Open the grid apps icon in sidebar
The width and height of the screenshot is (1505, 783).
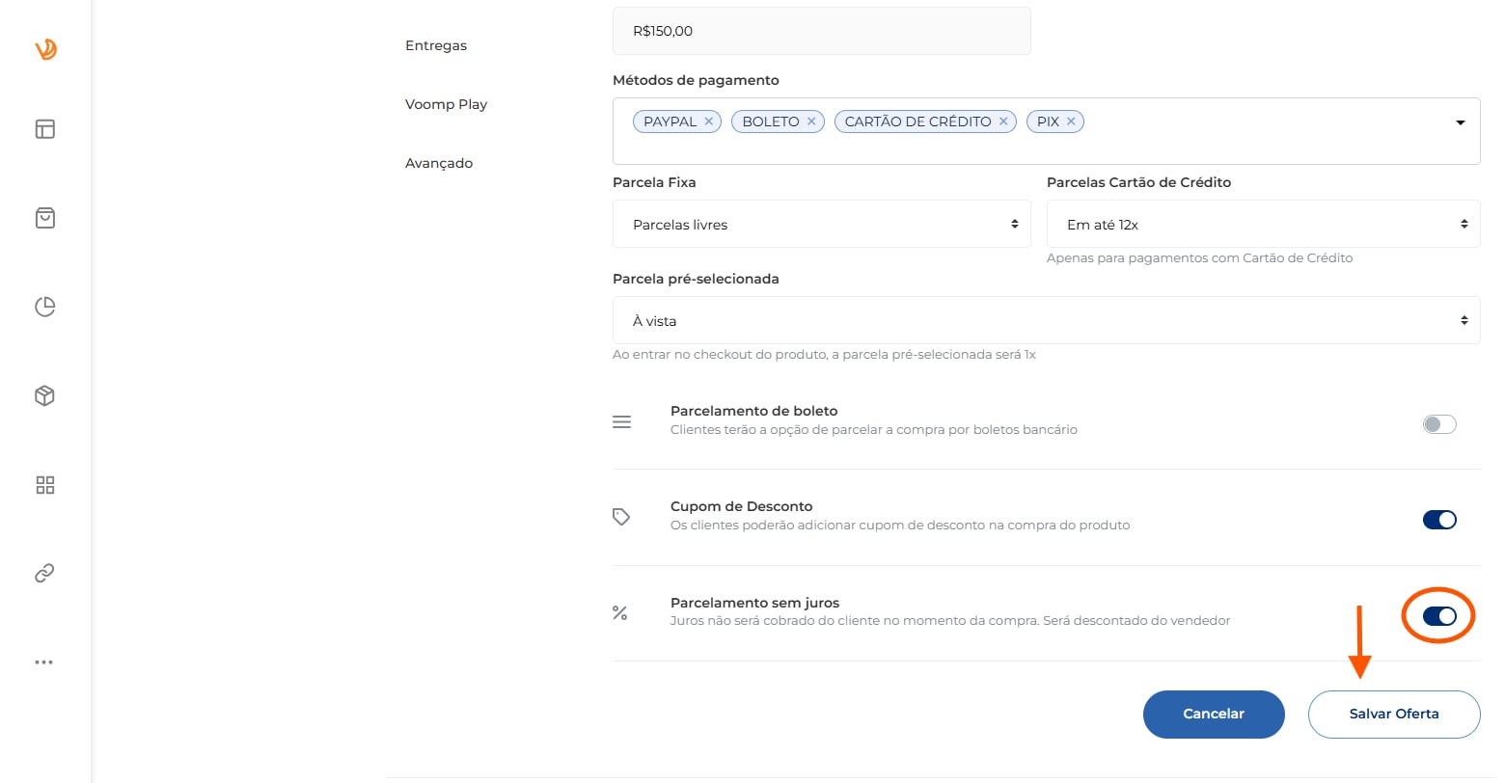pyautogui.click(x=45, y=485)
